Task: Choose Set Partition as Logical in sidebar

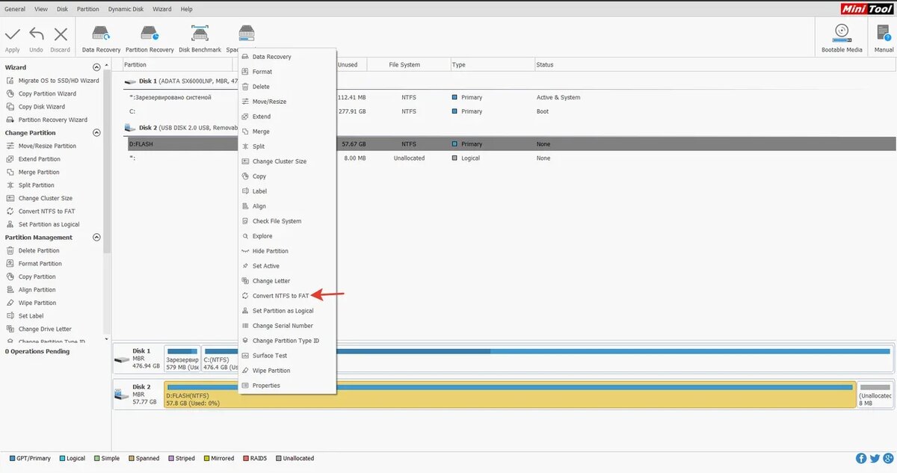Action: pyautogui.click(x=43, y=224)
